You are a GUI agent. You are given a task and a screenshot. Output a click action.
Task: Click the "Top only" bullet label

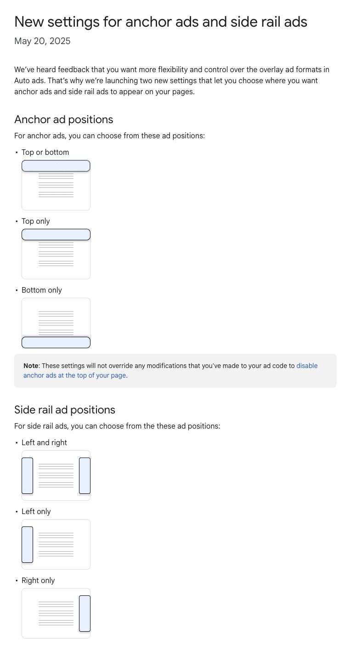click(35, 221)
